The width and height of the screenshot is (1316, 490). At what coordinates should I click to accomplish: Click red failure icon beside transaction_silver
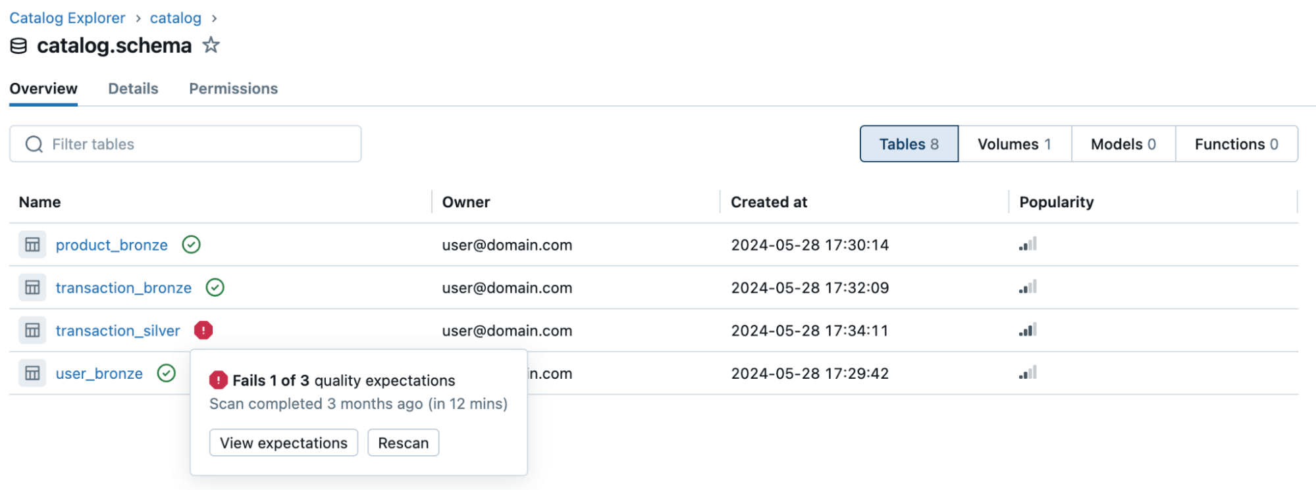coord(203,330)
